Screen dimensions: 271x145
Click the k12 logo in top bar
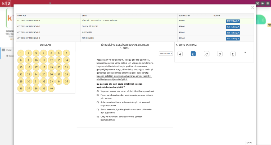pyautogui.click(x=6, y=3)
